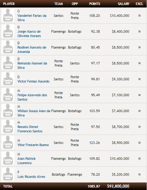Click exclude icon for Felipe Azevedo dos Santos
147x190 pixels.
140,95
